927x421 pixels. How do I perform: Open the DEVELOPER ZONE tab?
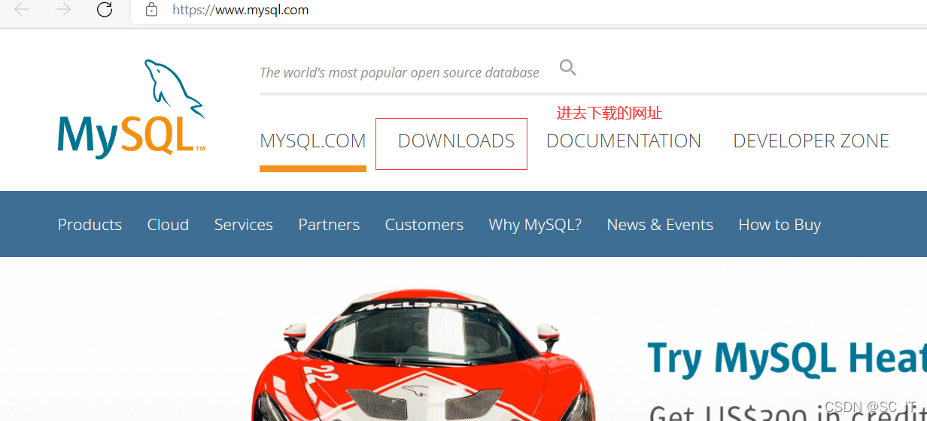click(x=811, y=141)
